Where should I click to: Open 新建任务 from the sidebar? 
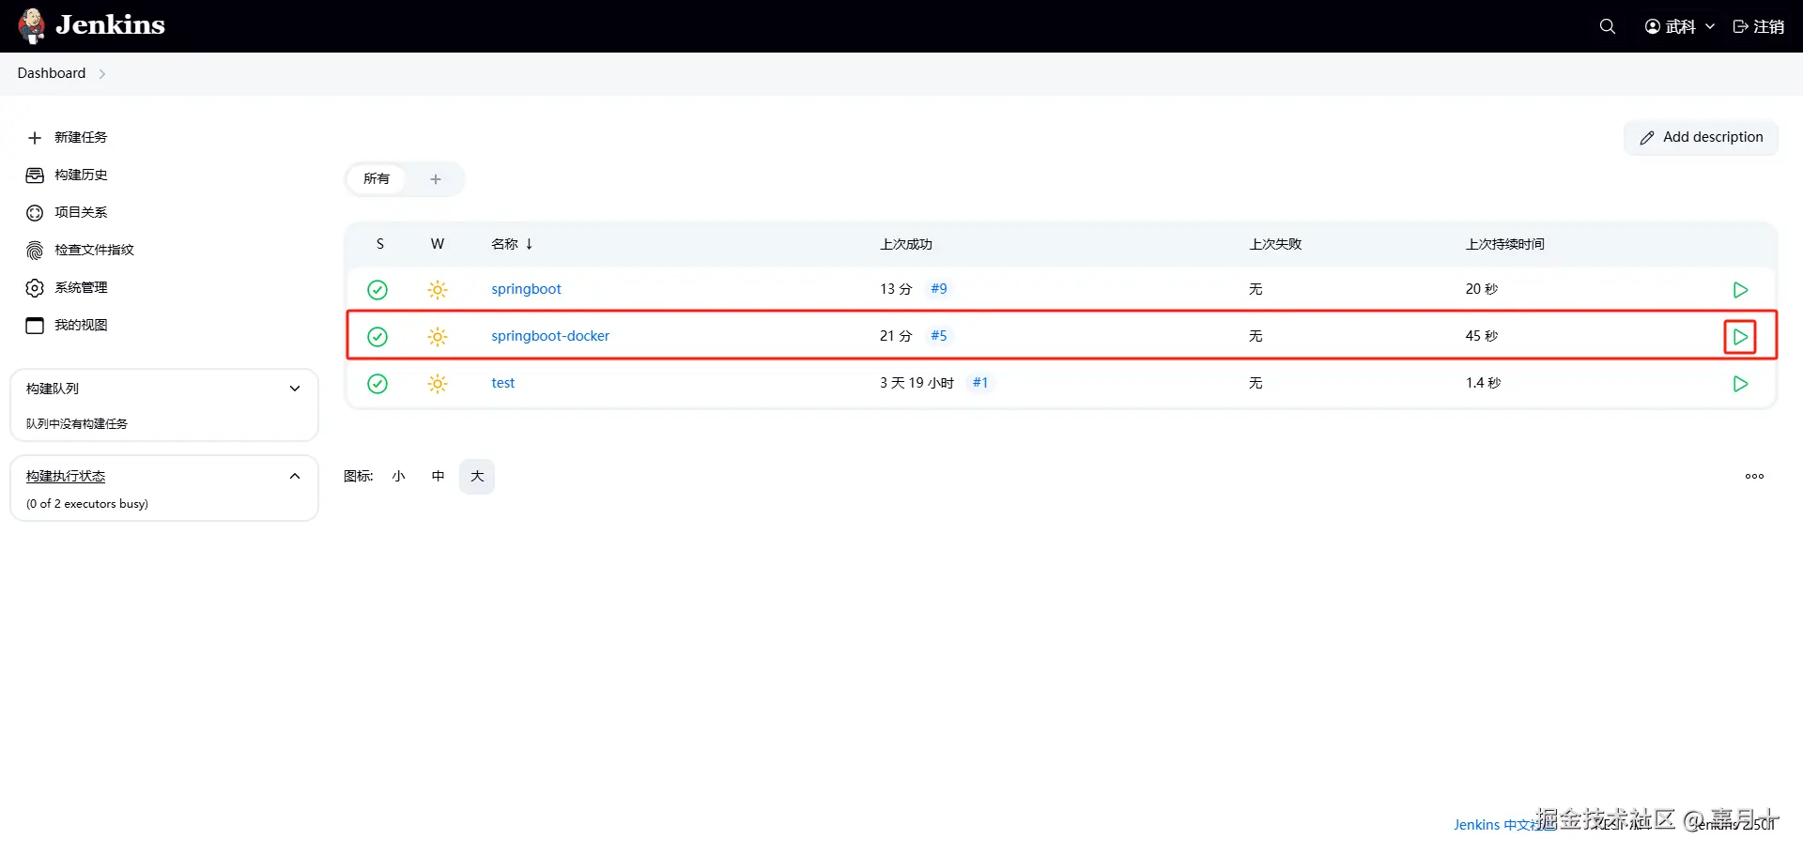click(x=81, y=137)
